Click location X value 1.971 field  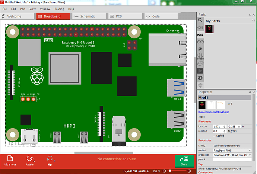pos(218,126)
